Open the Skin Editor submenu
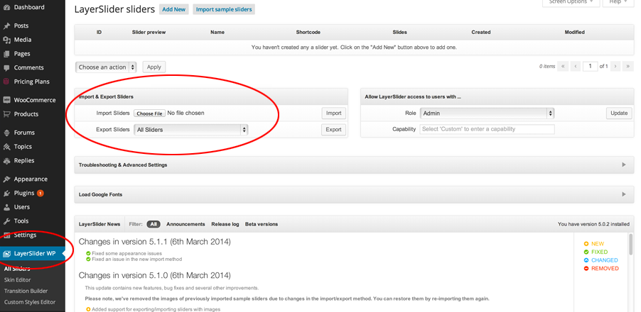 pos(17,280)
